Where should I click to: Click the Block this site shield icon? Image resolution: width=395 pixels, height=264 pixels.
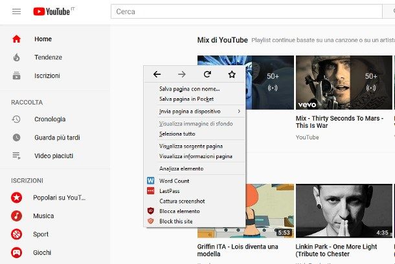click(151, 221)
